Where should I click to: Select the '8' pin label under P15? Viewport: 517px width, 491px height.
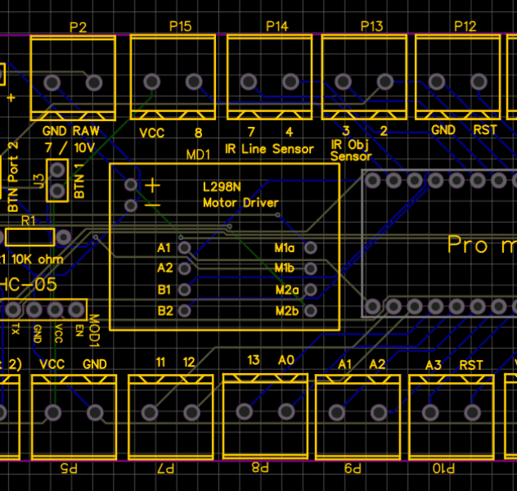click(198, 133)
